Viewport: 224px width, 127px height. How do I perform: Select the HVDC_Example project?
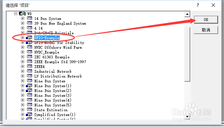(47, 52)
